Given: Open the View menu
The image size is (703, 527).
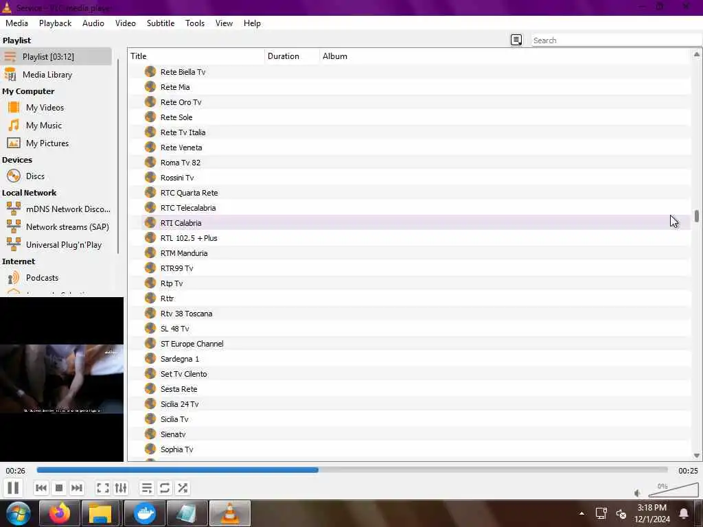Looking at the screenshot, I should tap(224, 23).
